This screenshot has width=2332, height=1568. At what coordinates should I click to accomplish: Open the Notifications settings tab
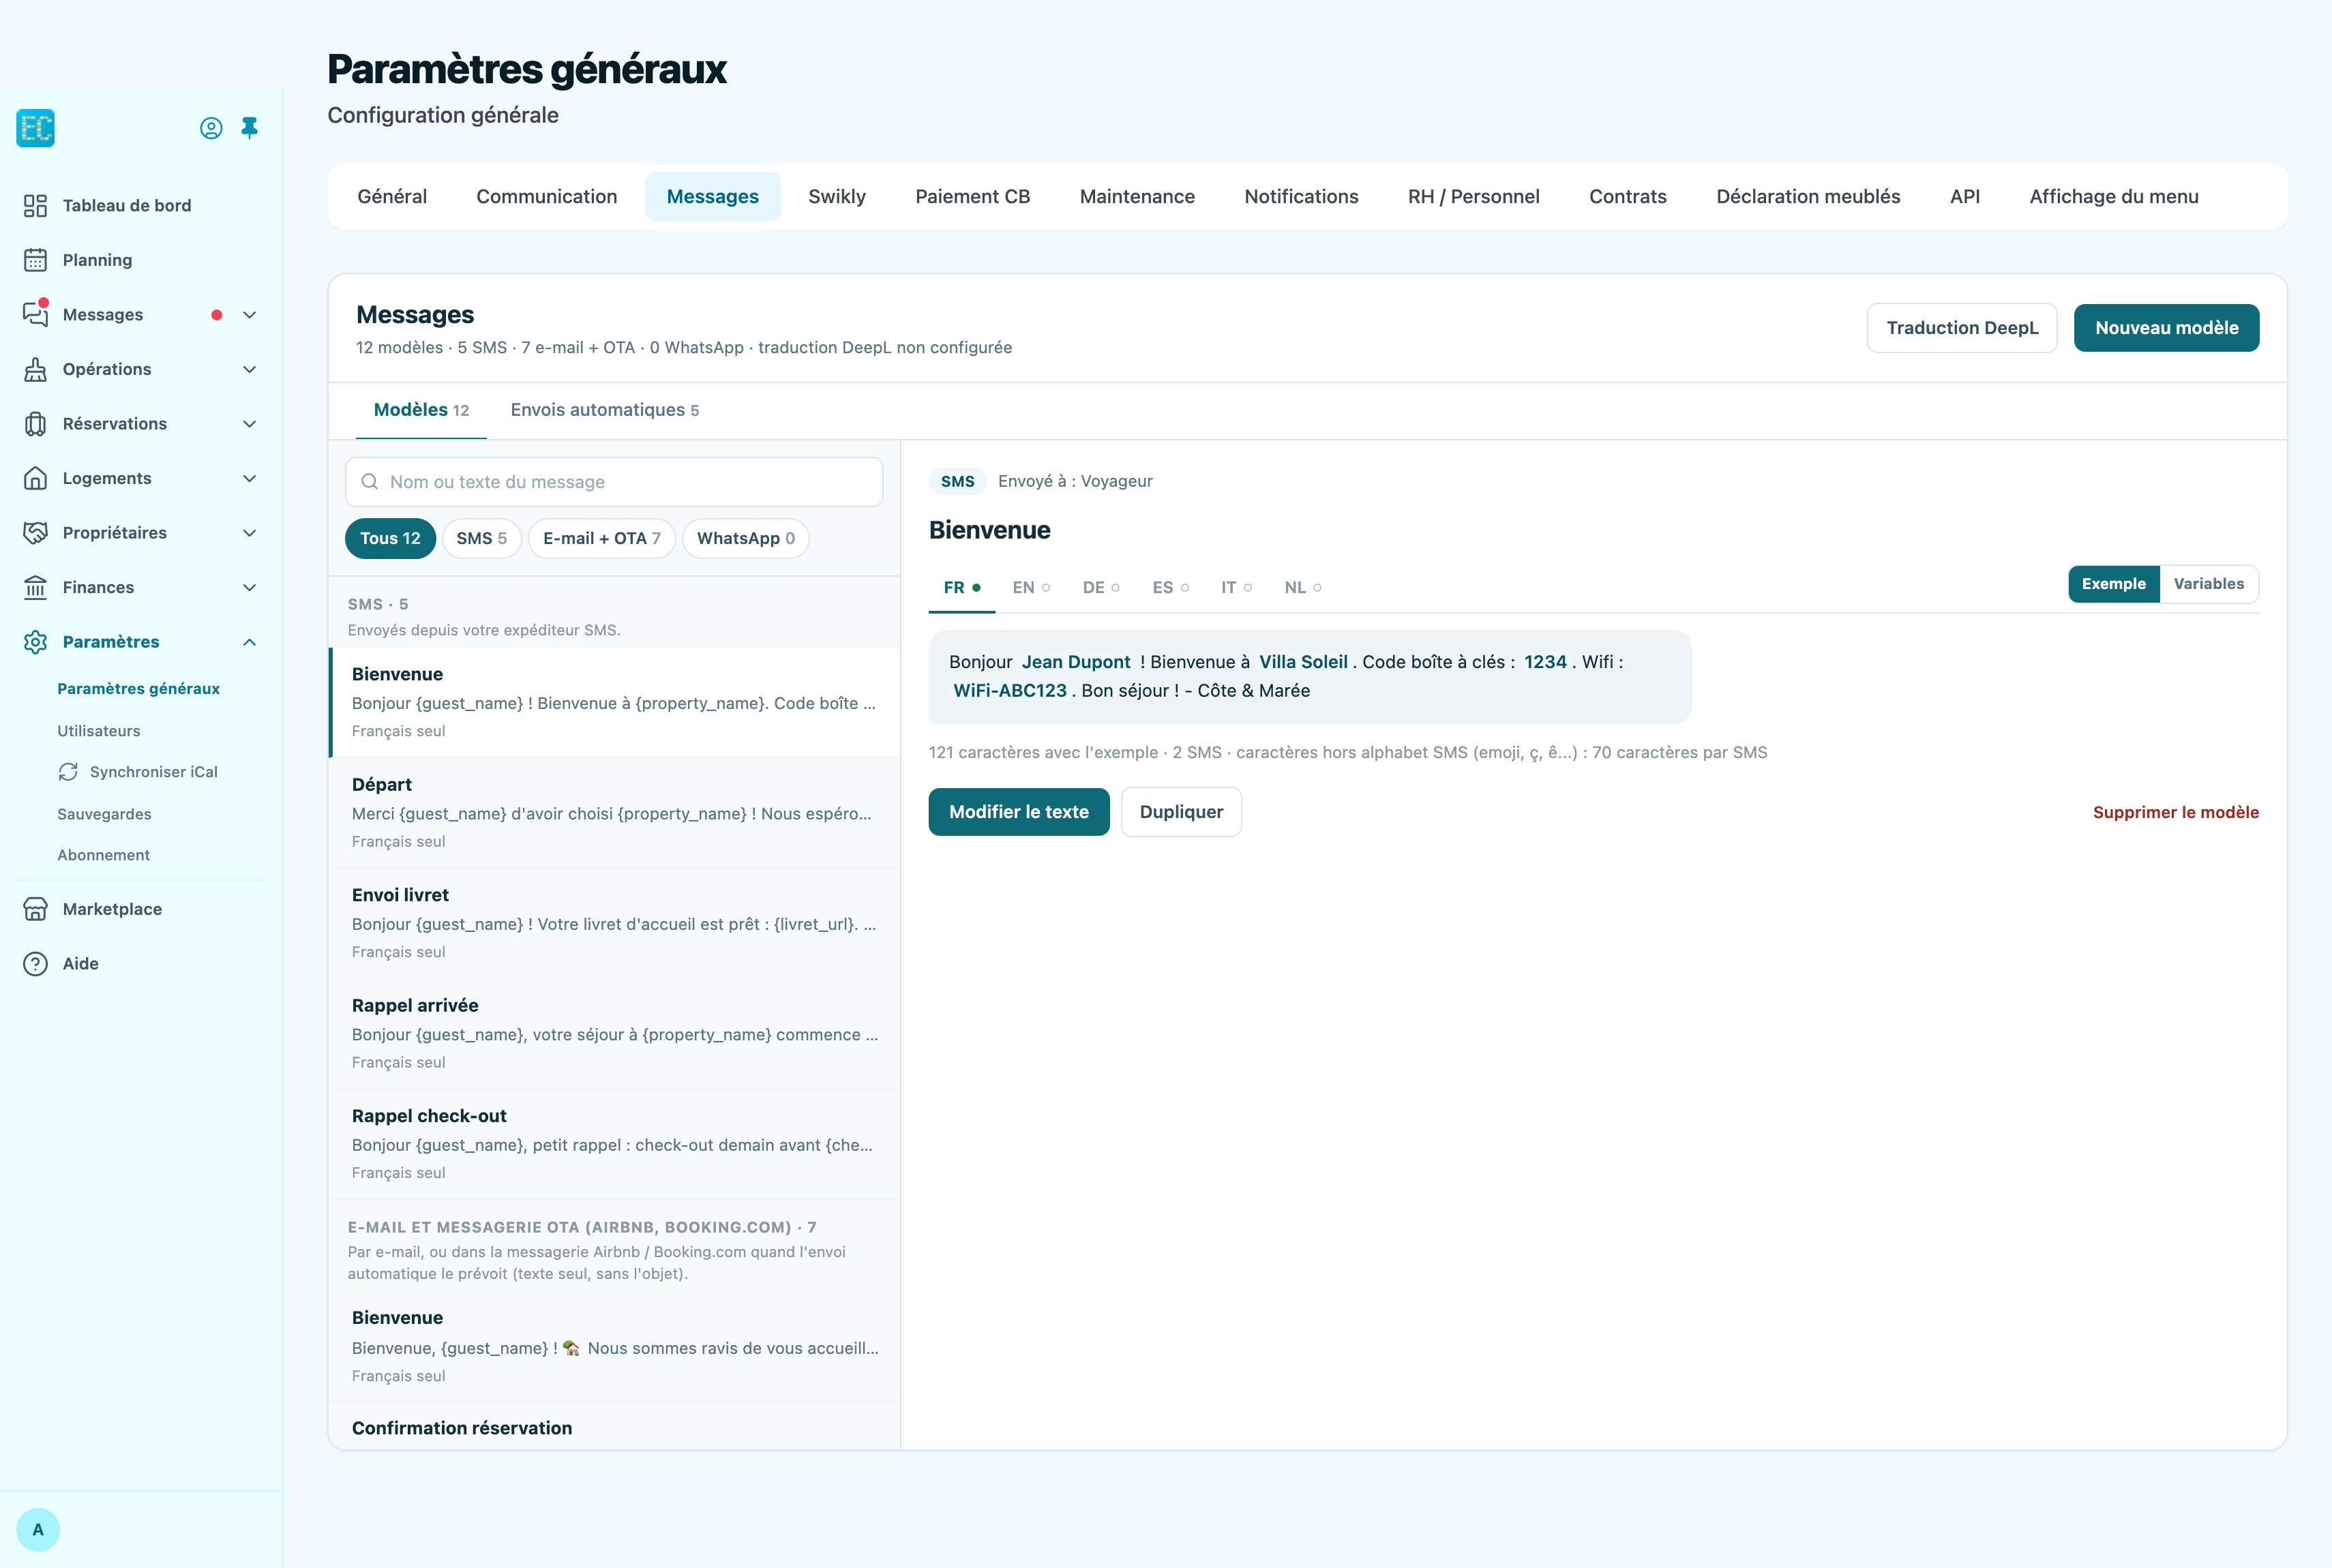pyautogui.click(x=1301, y=197)
